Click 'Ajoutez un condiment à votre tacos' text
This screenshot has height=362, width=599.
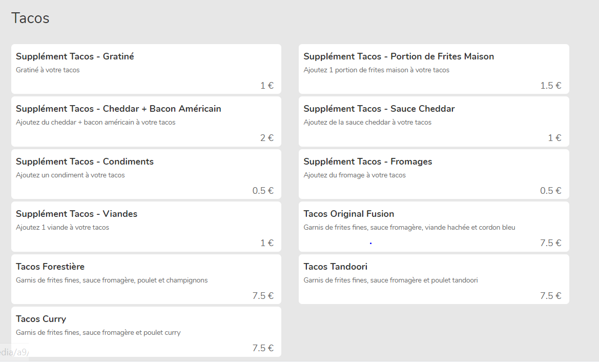[70, 175]
